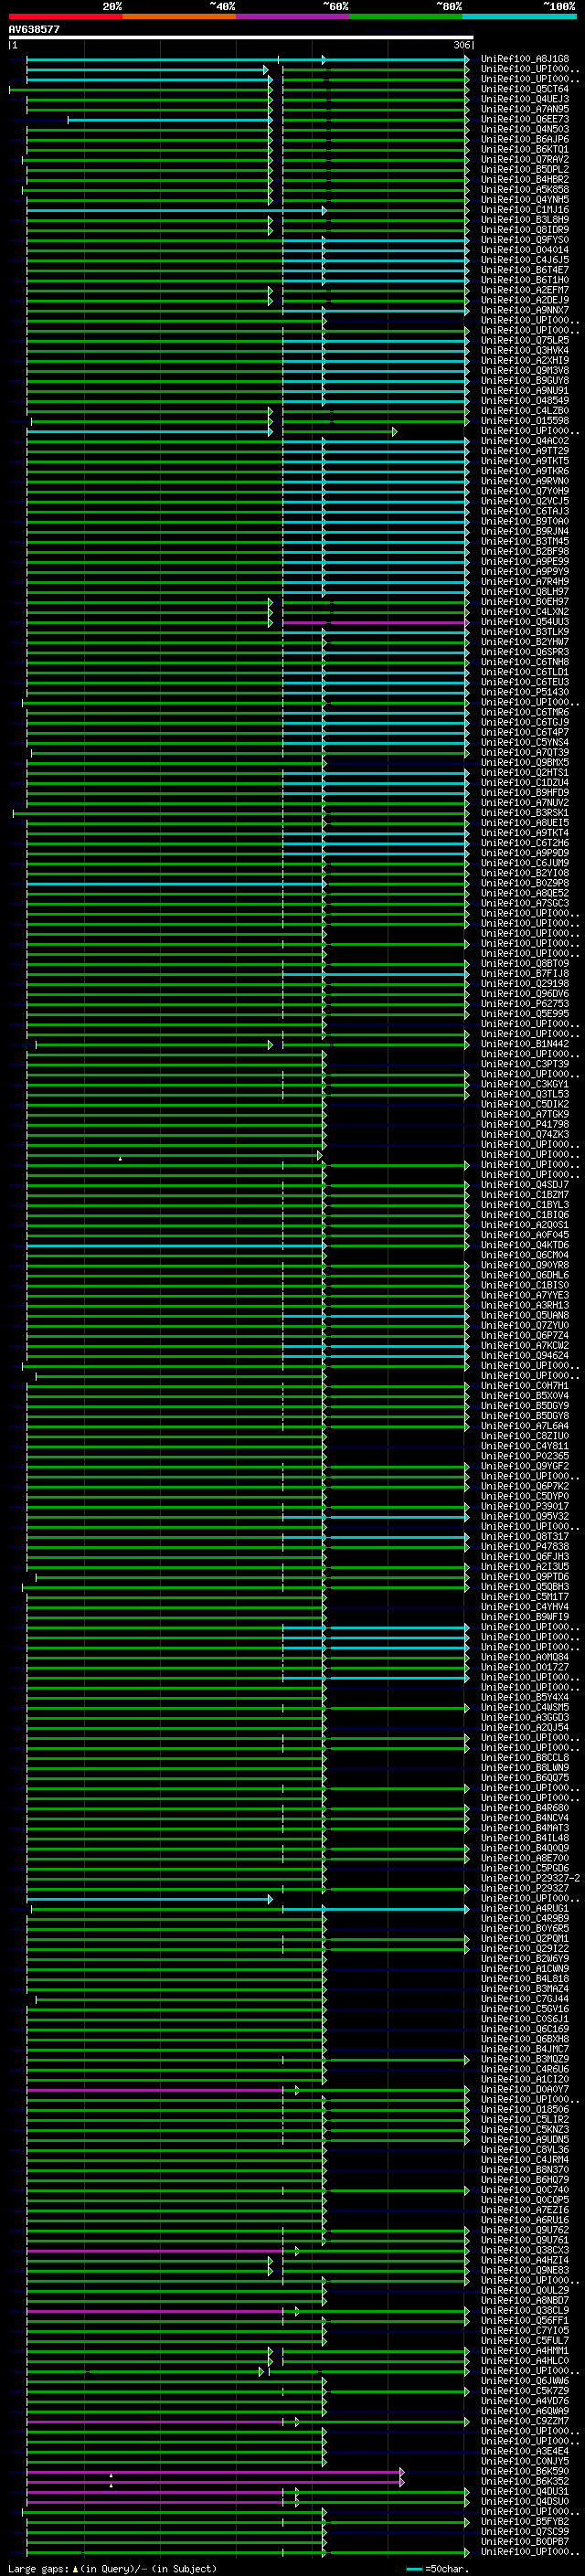Select hit UniRef100_Q9NE83
The height and width of the screenshot is (2576, 585).
point(525,2270)
